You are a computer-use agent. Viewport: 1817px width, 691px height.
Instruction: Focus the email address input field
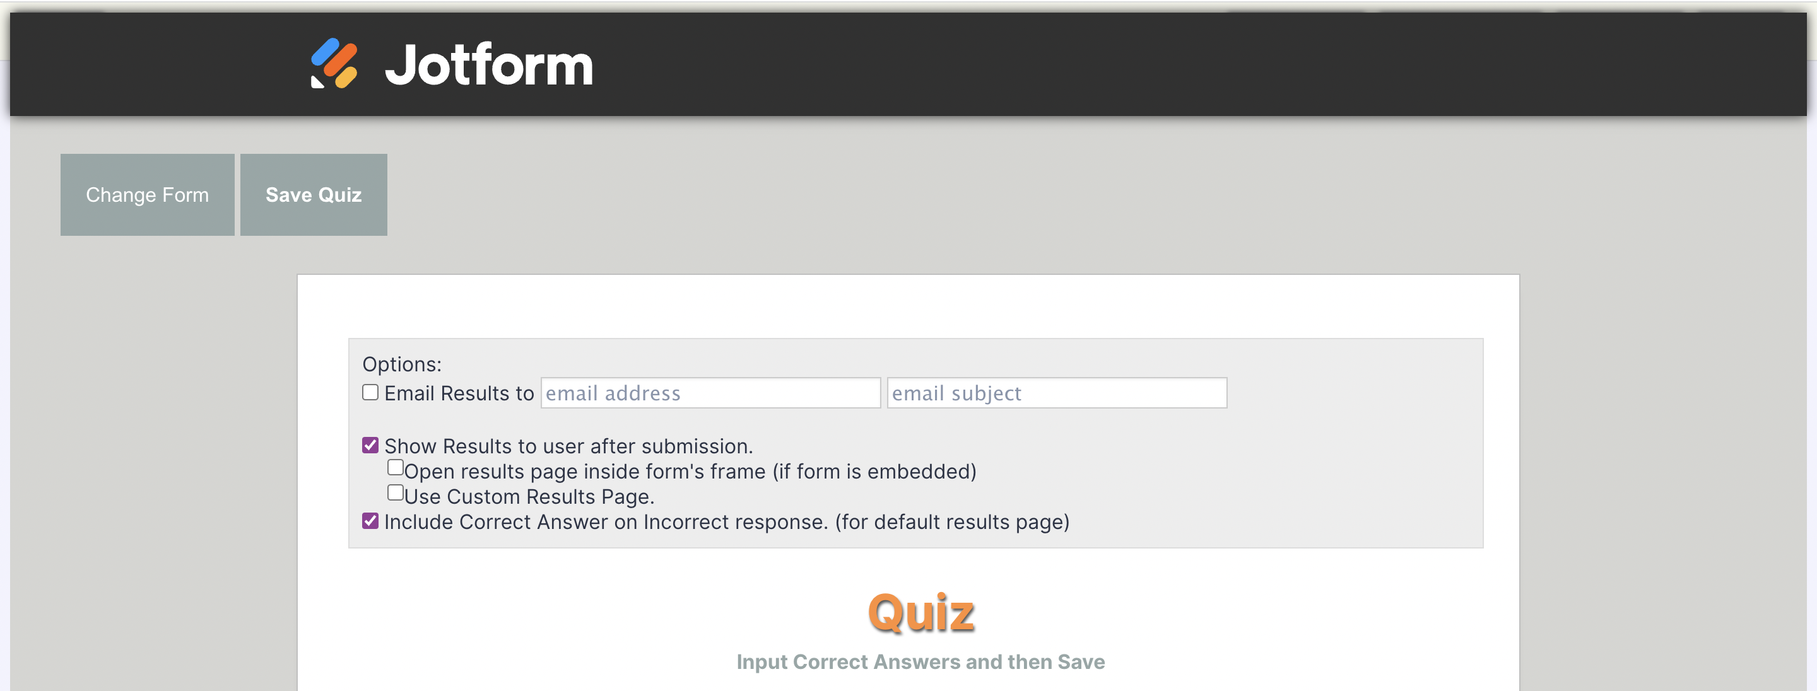(x=710, y=393)
